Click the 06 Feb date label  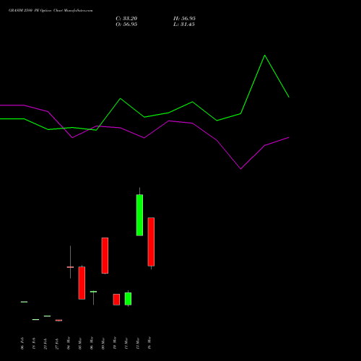pos(22,343)
